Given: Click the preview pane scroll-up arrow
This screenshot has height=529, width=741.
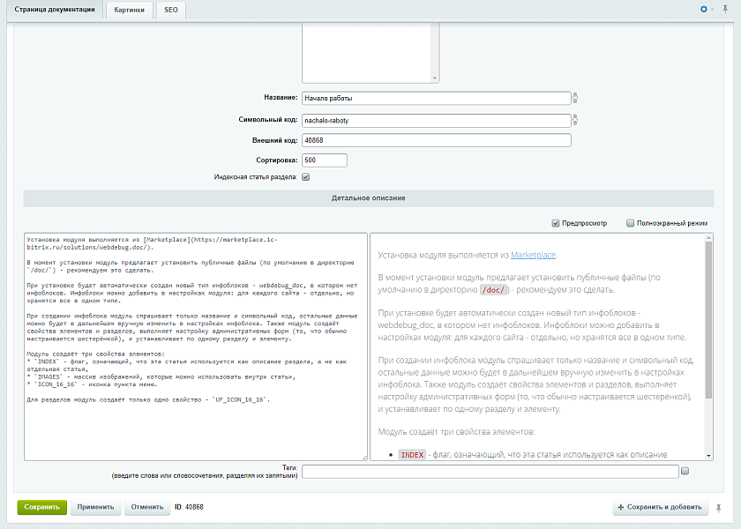Looking at the screenshot, I should pyautogui.click(x=707, y=238).
